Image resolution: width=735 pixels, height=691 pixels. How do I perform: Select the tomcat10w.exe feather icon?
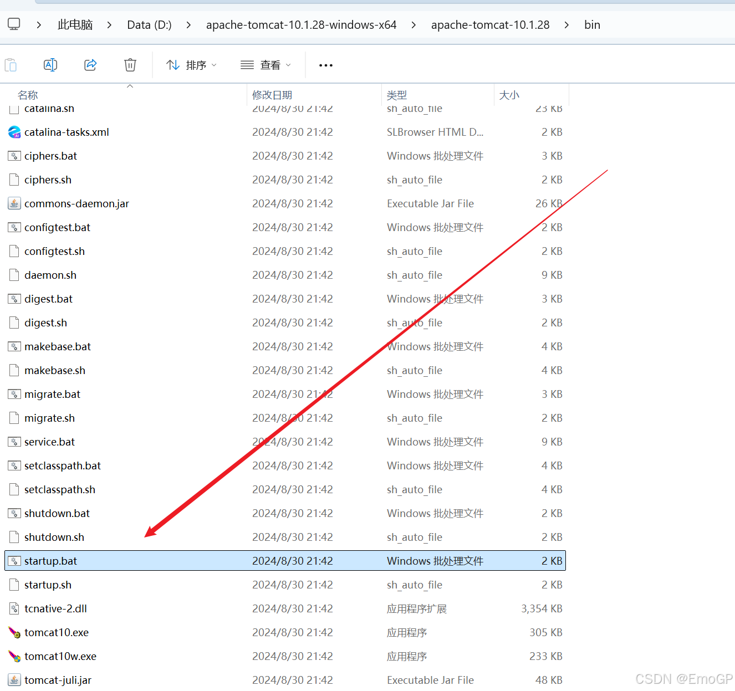pyautogui.click(x=14, y=656)
